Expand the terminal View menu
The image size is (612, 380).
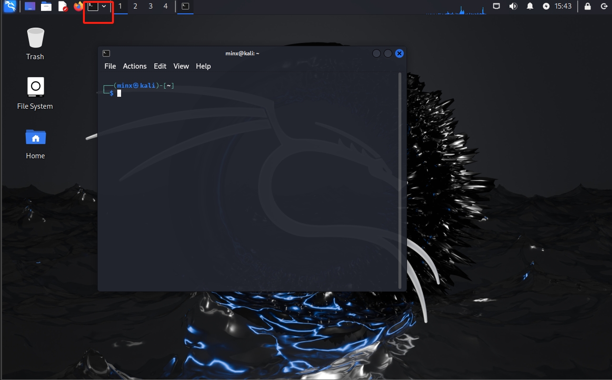[x=181, y=66]
